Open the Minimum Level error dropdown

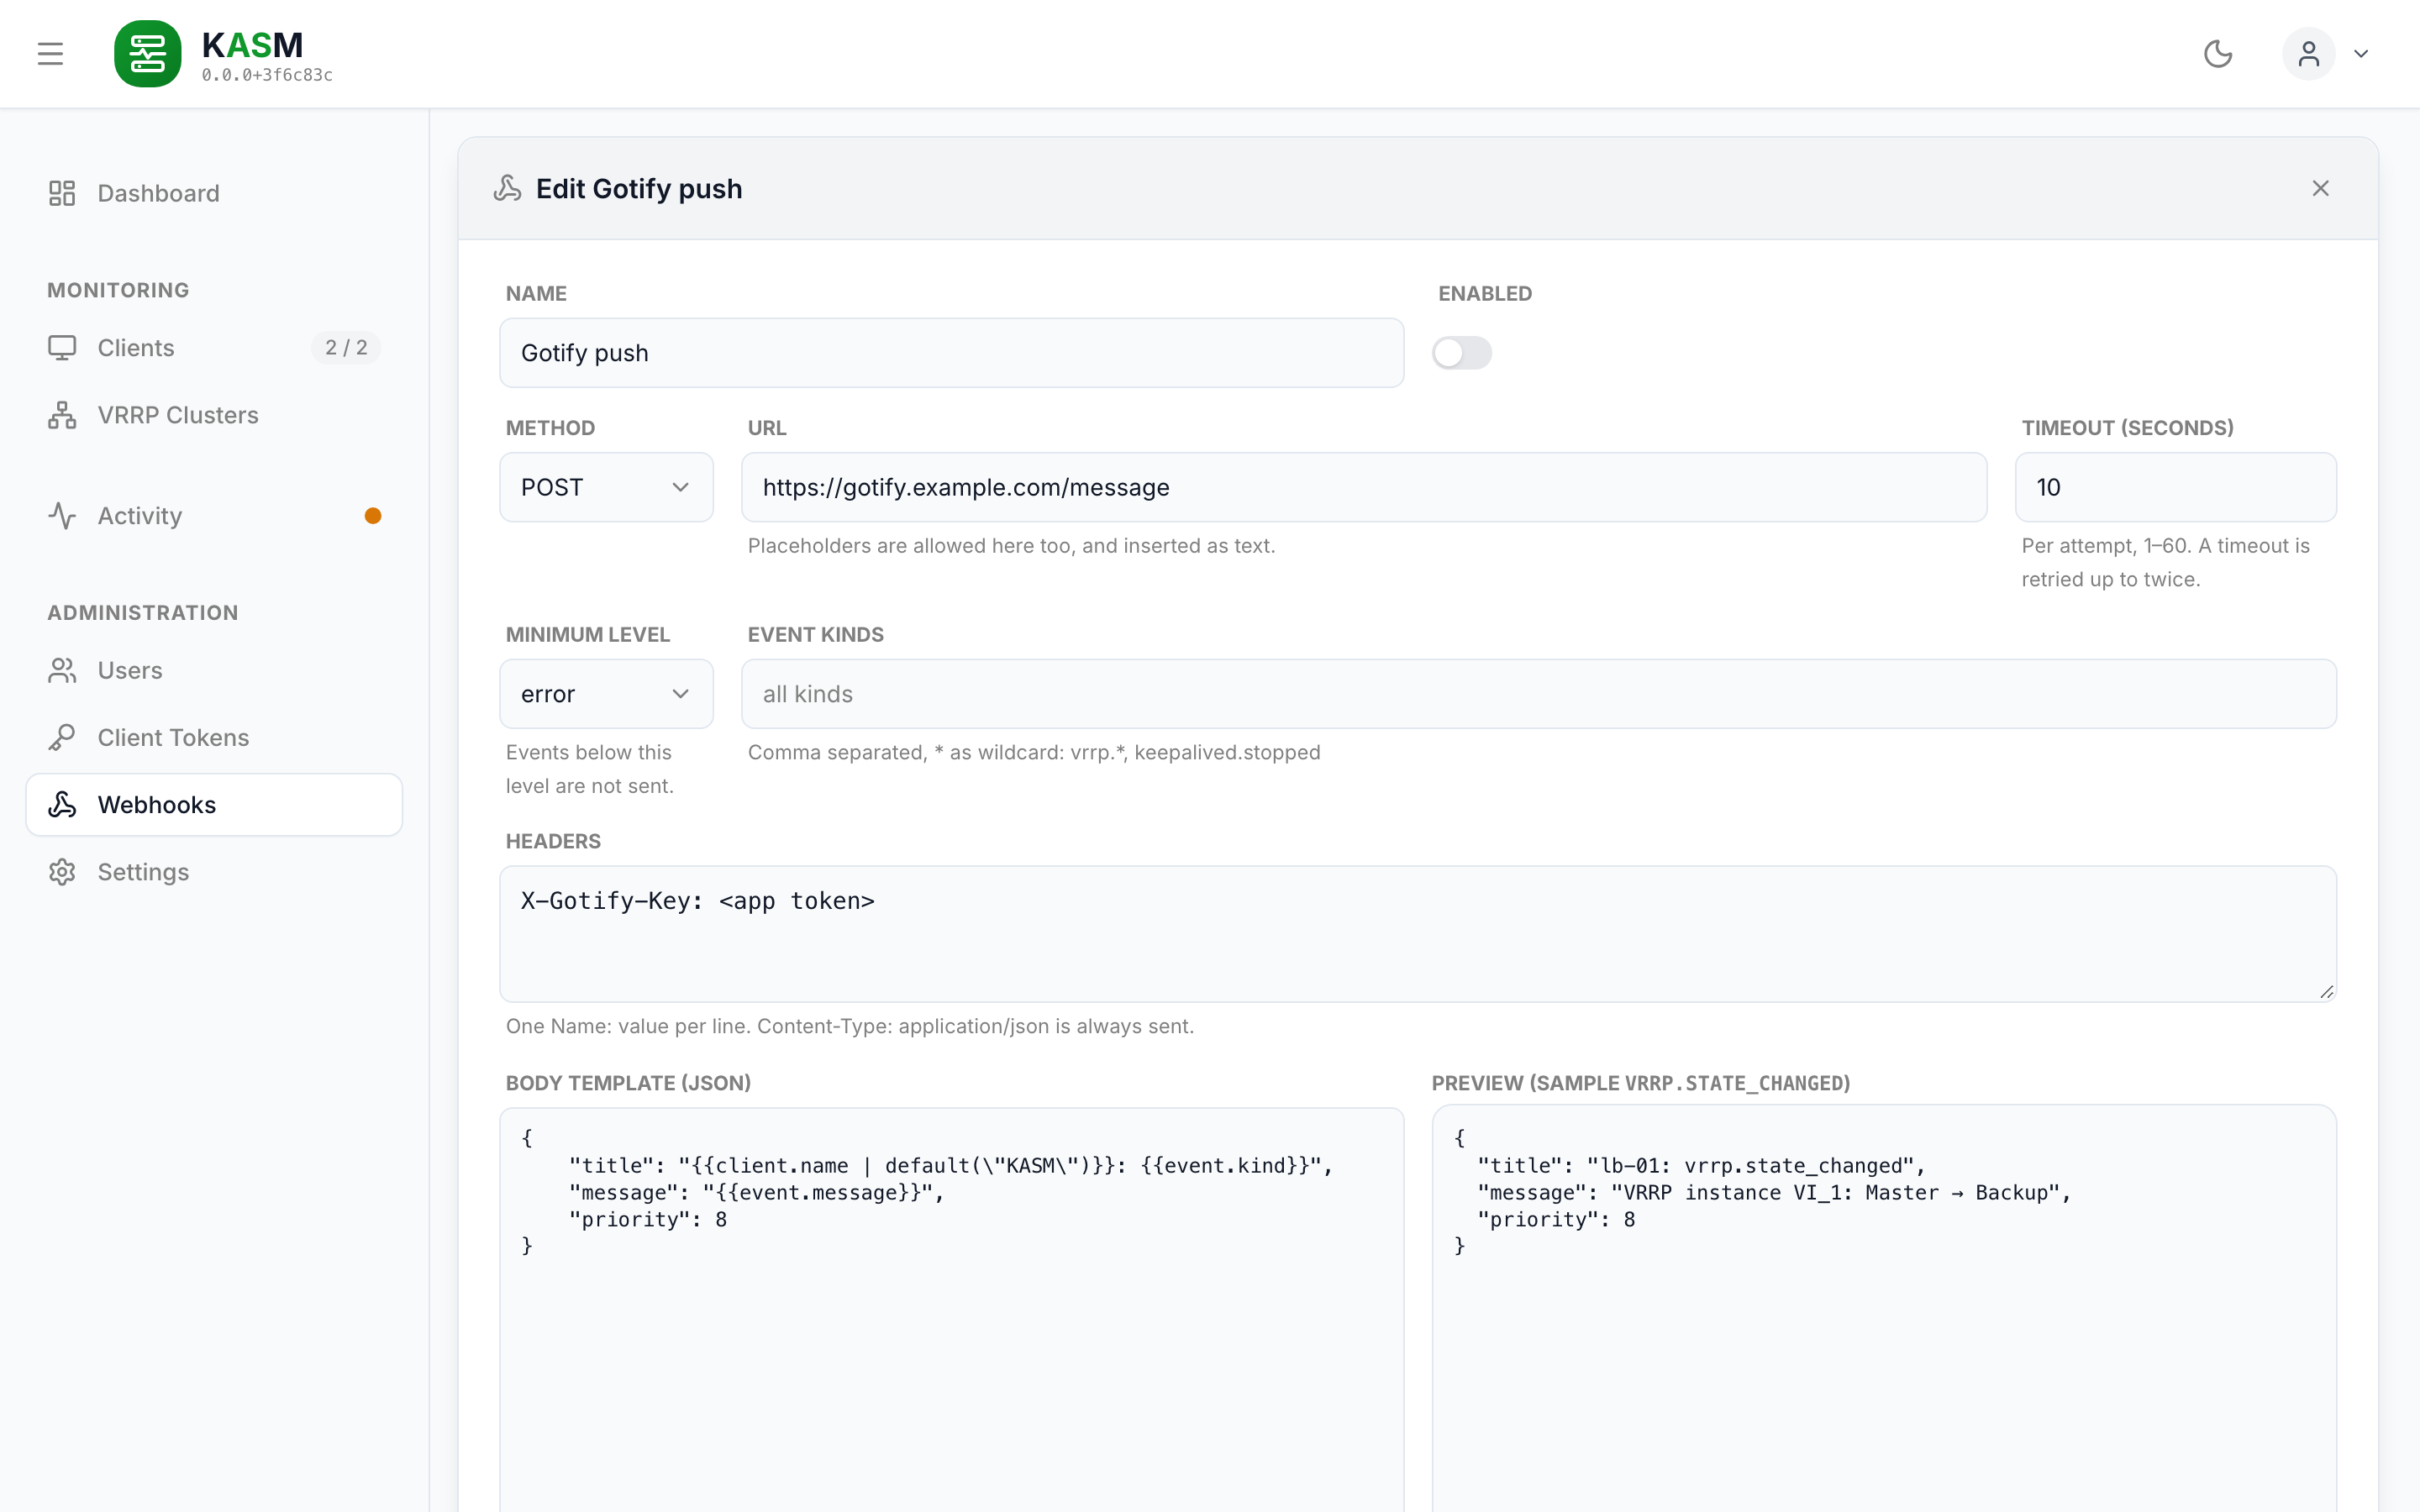[606, 694]
